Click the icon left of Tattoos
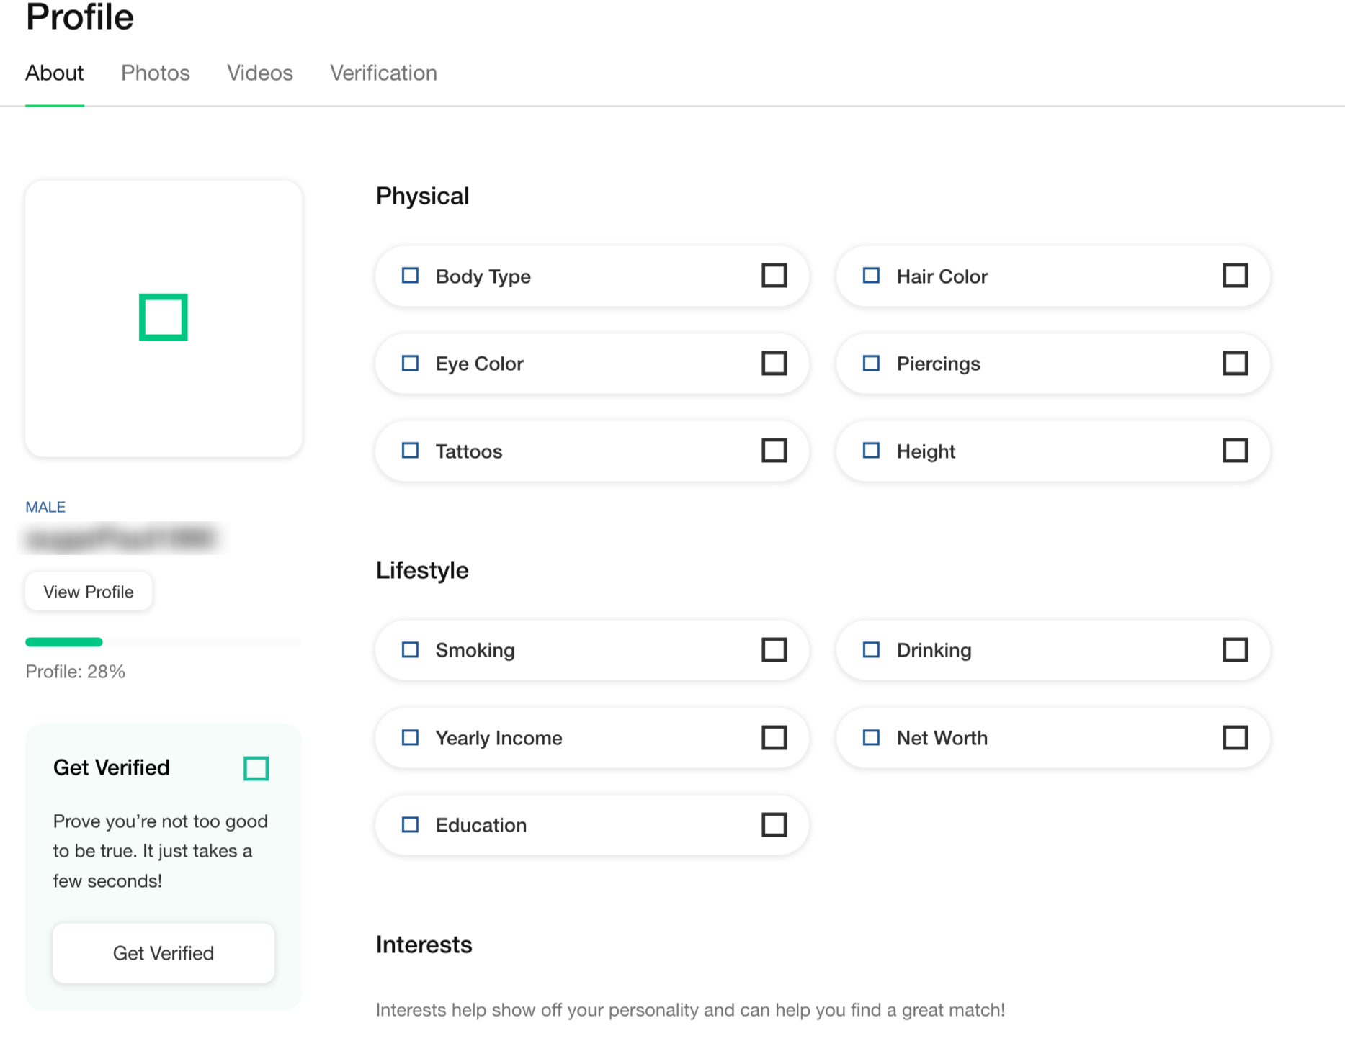 tap(410, 451)
